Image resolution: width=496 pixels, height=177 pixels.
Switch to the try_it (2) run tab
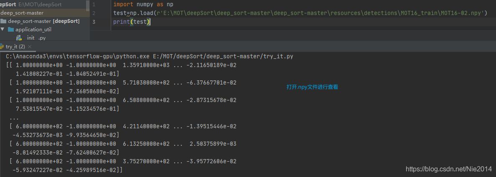[15, 47]
